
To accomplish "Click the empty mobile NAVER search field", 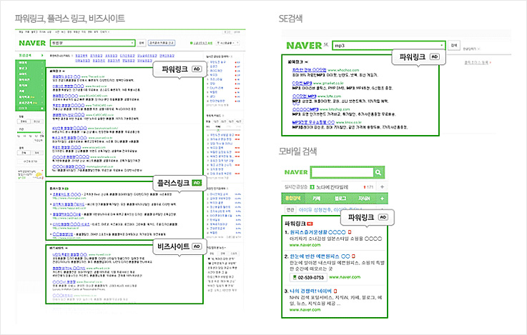I will tap(342, 172).
